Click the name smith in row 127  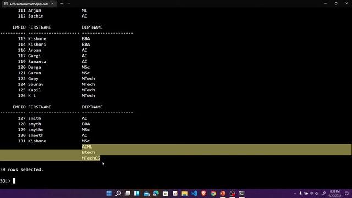pyautogui.click(x=35, y=118)
